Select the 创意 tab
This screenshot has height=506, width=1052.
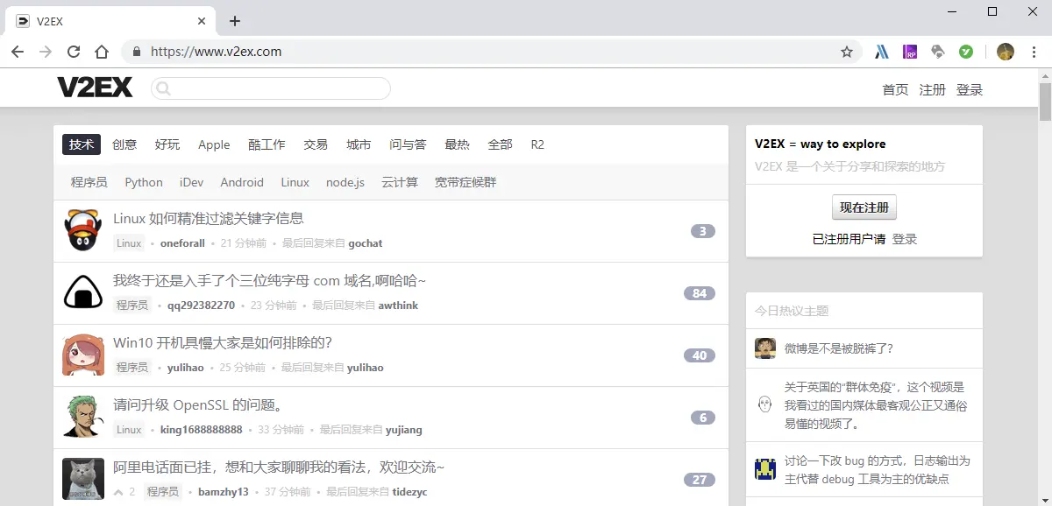[x=124, y=144]
